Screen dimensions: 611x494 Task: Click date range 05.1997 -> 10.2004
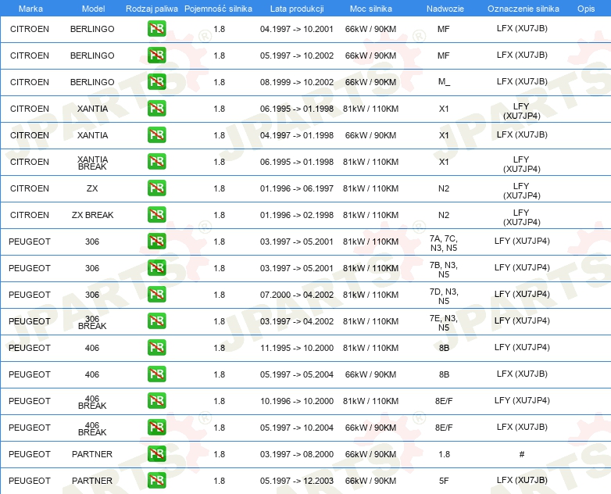(x=297, y=428)
